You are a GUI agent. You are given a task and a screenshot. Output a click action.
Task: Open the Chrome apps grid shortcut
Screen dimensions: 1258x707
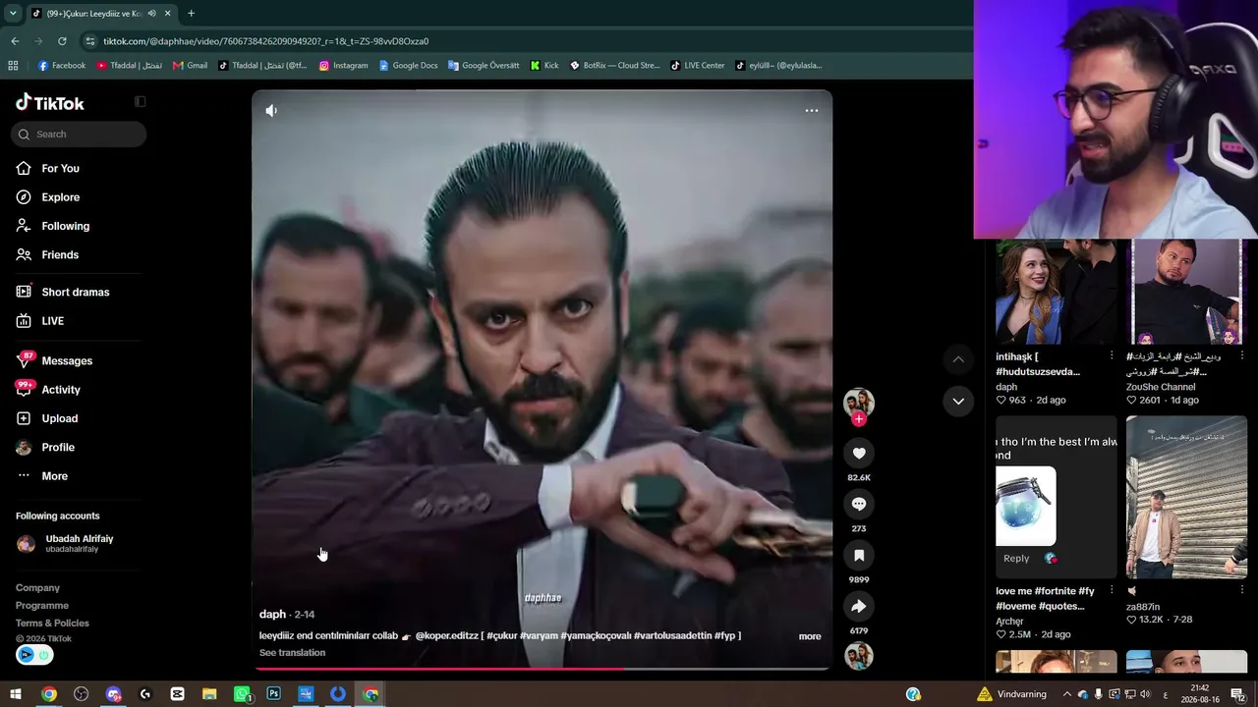pos(13,66)
